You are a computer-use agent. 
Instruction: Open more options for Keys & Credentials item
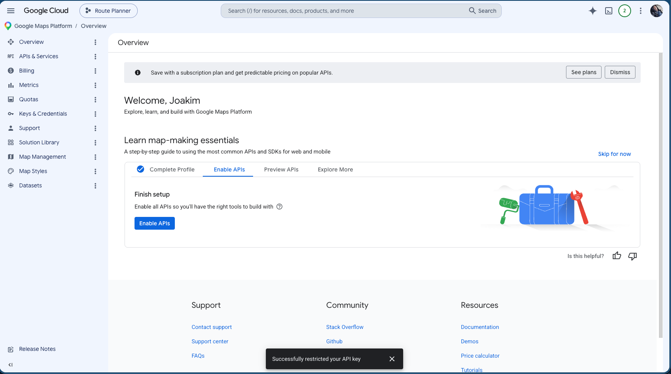tap(95, 114)
